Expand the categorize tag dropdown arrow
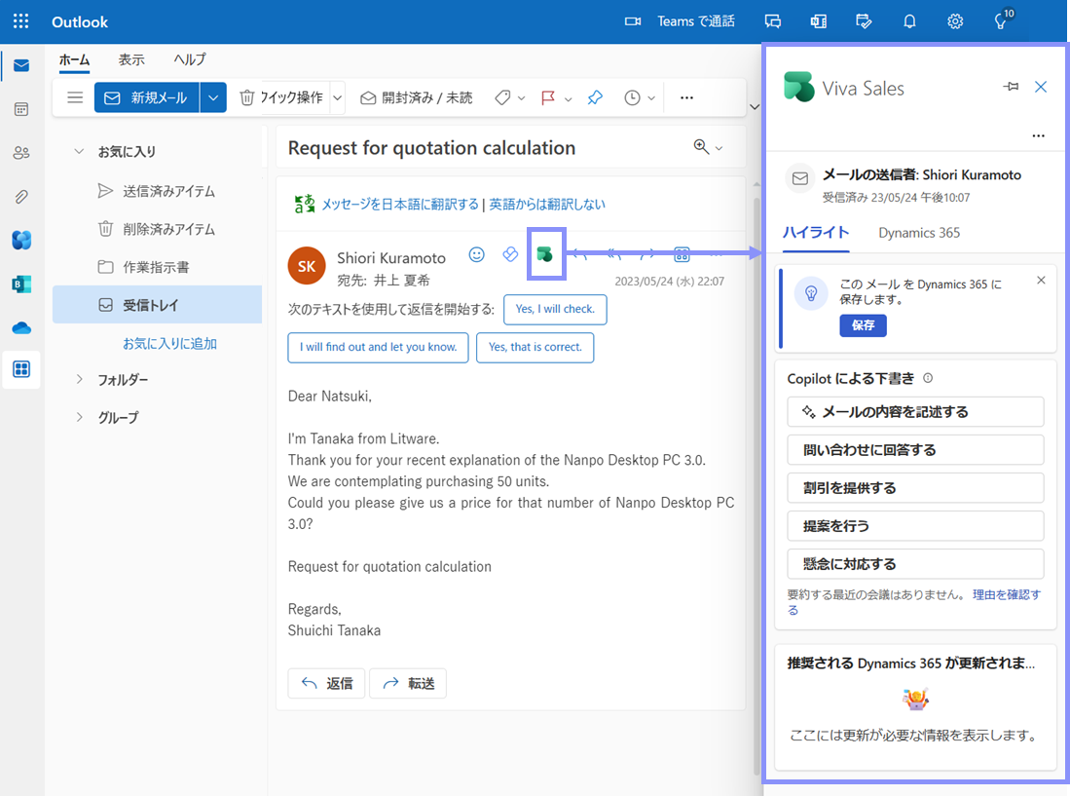This screenshot has width=1070, height=796. click(521, 98)
